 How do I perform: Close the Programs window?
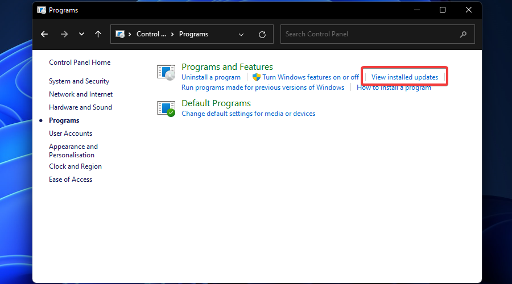click(x=469, y=10)
